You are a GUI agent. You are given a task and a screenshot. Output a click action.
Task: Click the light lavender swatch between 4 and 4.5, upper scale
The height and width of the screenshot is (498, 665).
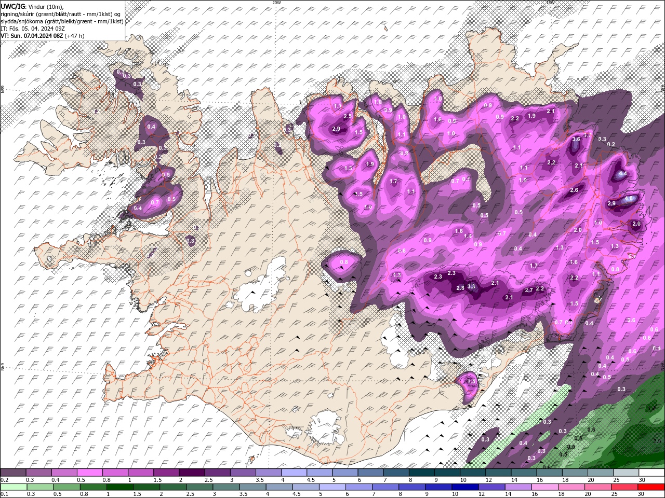coord(294,473)
